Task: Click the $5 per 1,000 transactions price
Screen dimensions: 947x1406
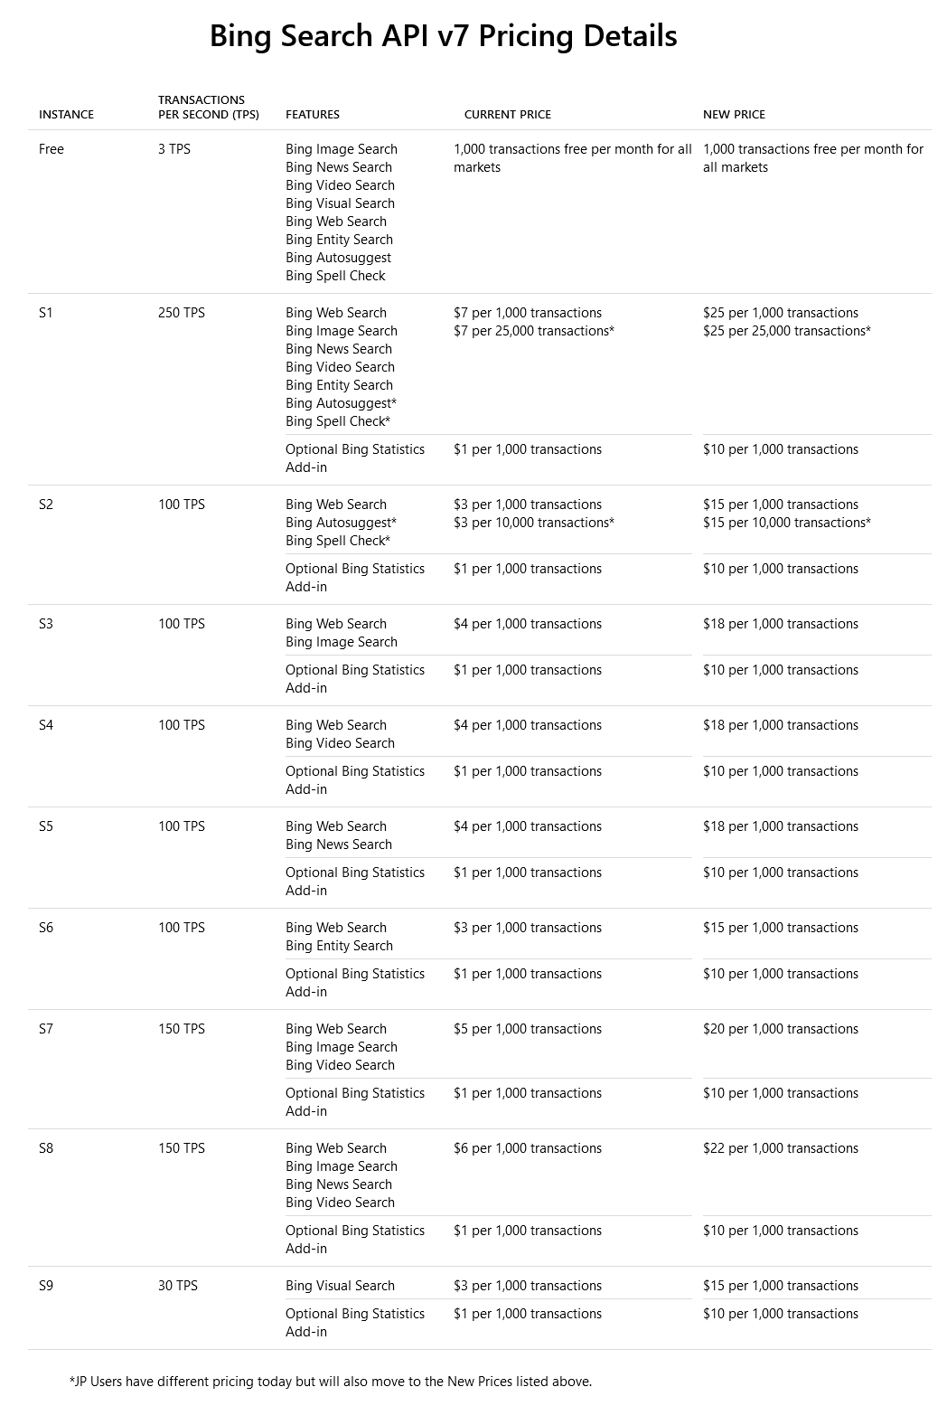Action: tap(527, 1029)
